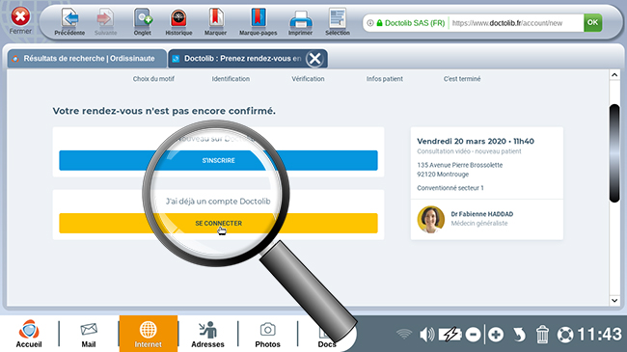Click the blue S'INSCRIRE button
The image size is (627, 352).
pyautogui.click(x=218, y=160)
